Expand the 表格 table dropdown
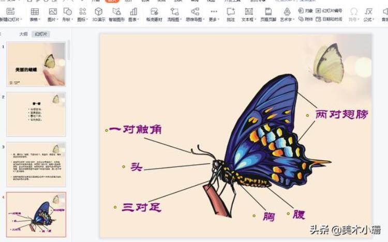This screenshot has width=388, height=242. click(x=35, y=19)
